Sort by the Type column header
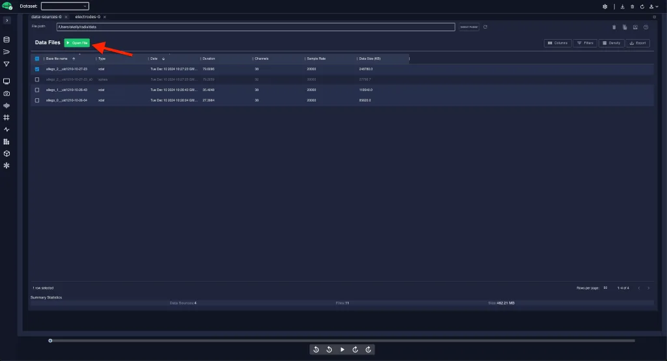This screenshot has height=361, width=667. click(102, 59)
